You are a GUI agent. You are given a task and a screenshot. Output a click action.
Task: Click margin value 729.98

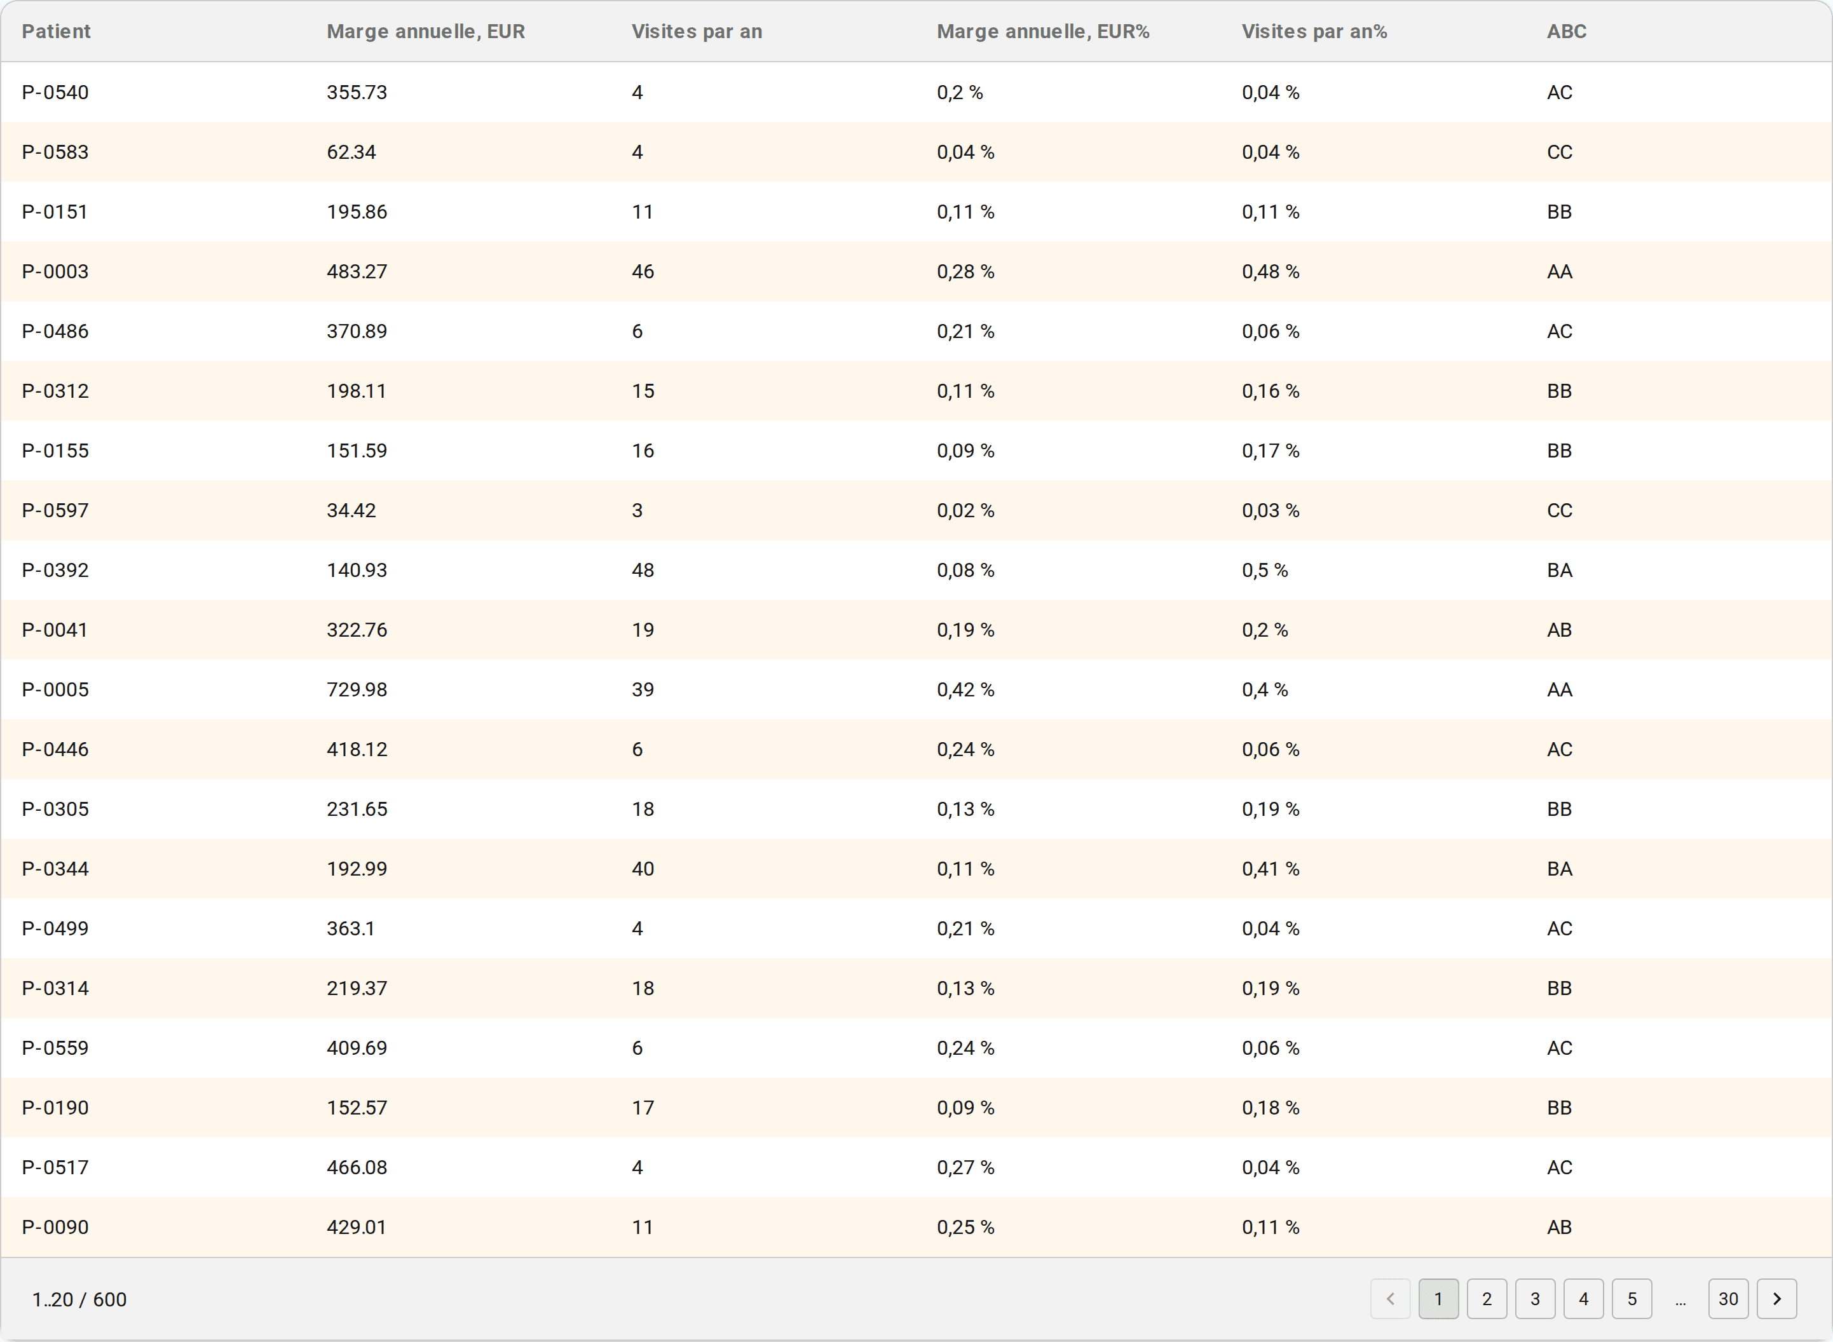(x=357, y=689)
